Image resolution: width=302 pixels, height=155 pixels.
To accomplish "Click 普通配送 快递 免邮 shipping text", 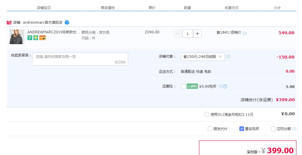I will (196, 72).
